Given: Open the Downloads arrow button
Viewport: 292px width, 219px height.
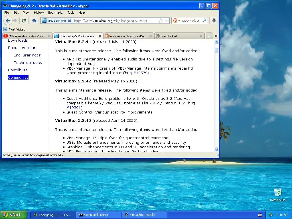Looking at the screenshot, I should click(214, 21).
